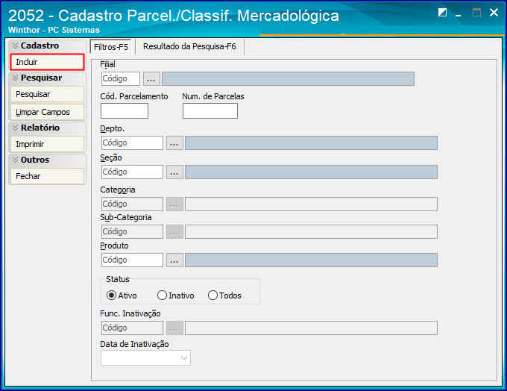
Task: Click the Func. Inativação description field
Action: [312, 328]
